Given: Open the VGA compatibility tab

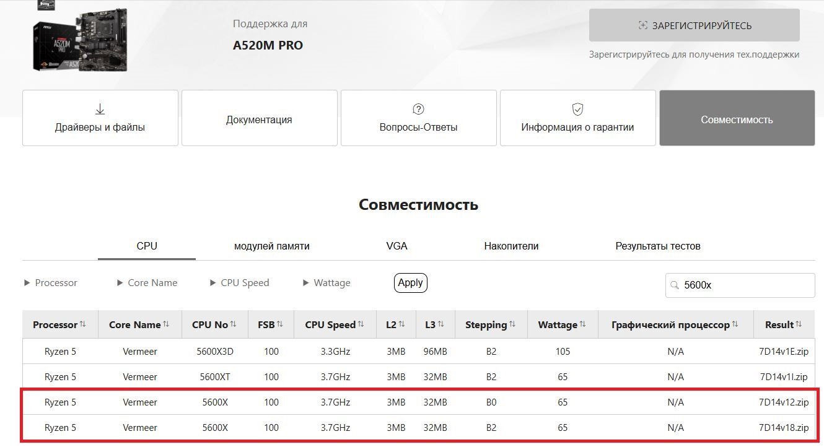Looking at the screenshot, I should click(397, 246).
